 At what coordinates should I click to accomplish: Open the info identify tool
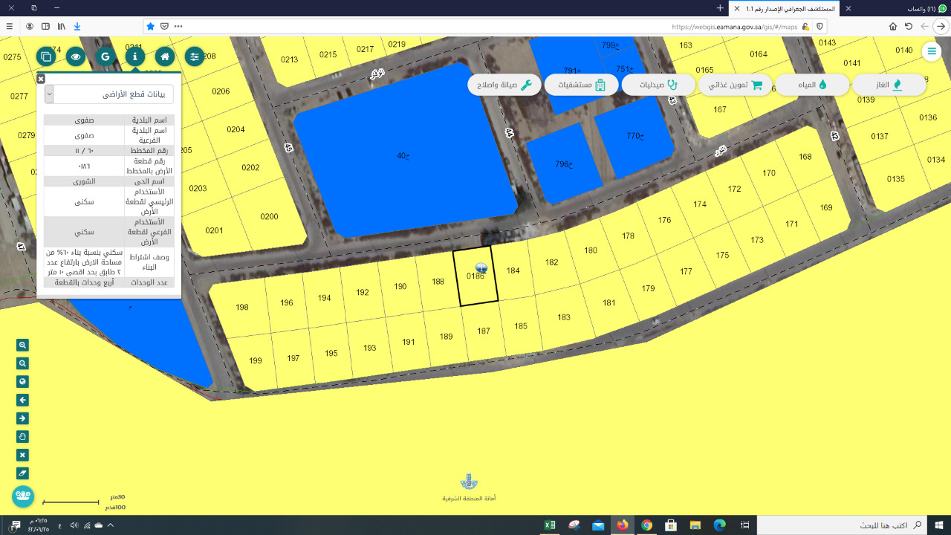[x=134, y=56]
